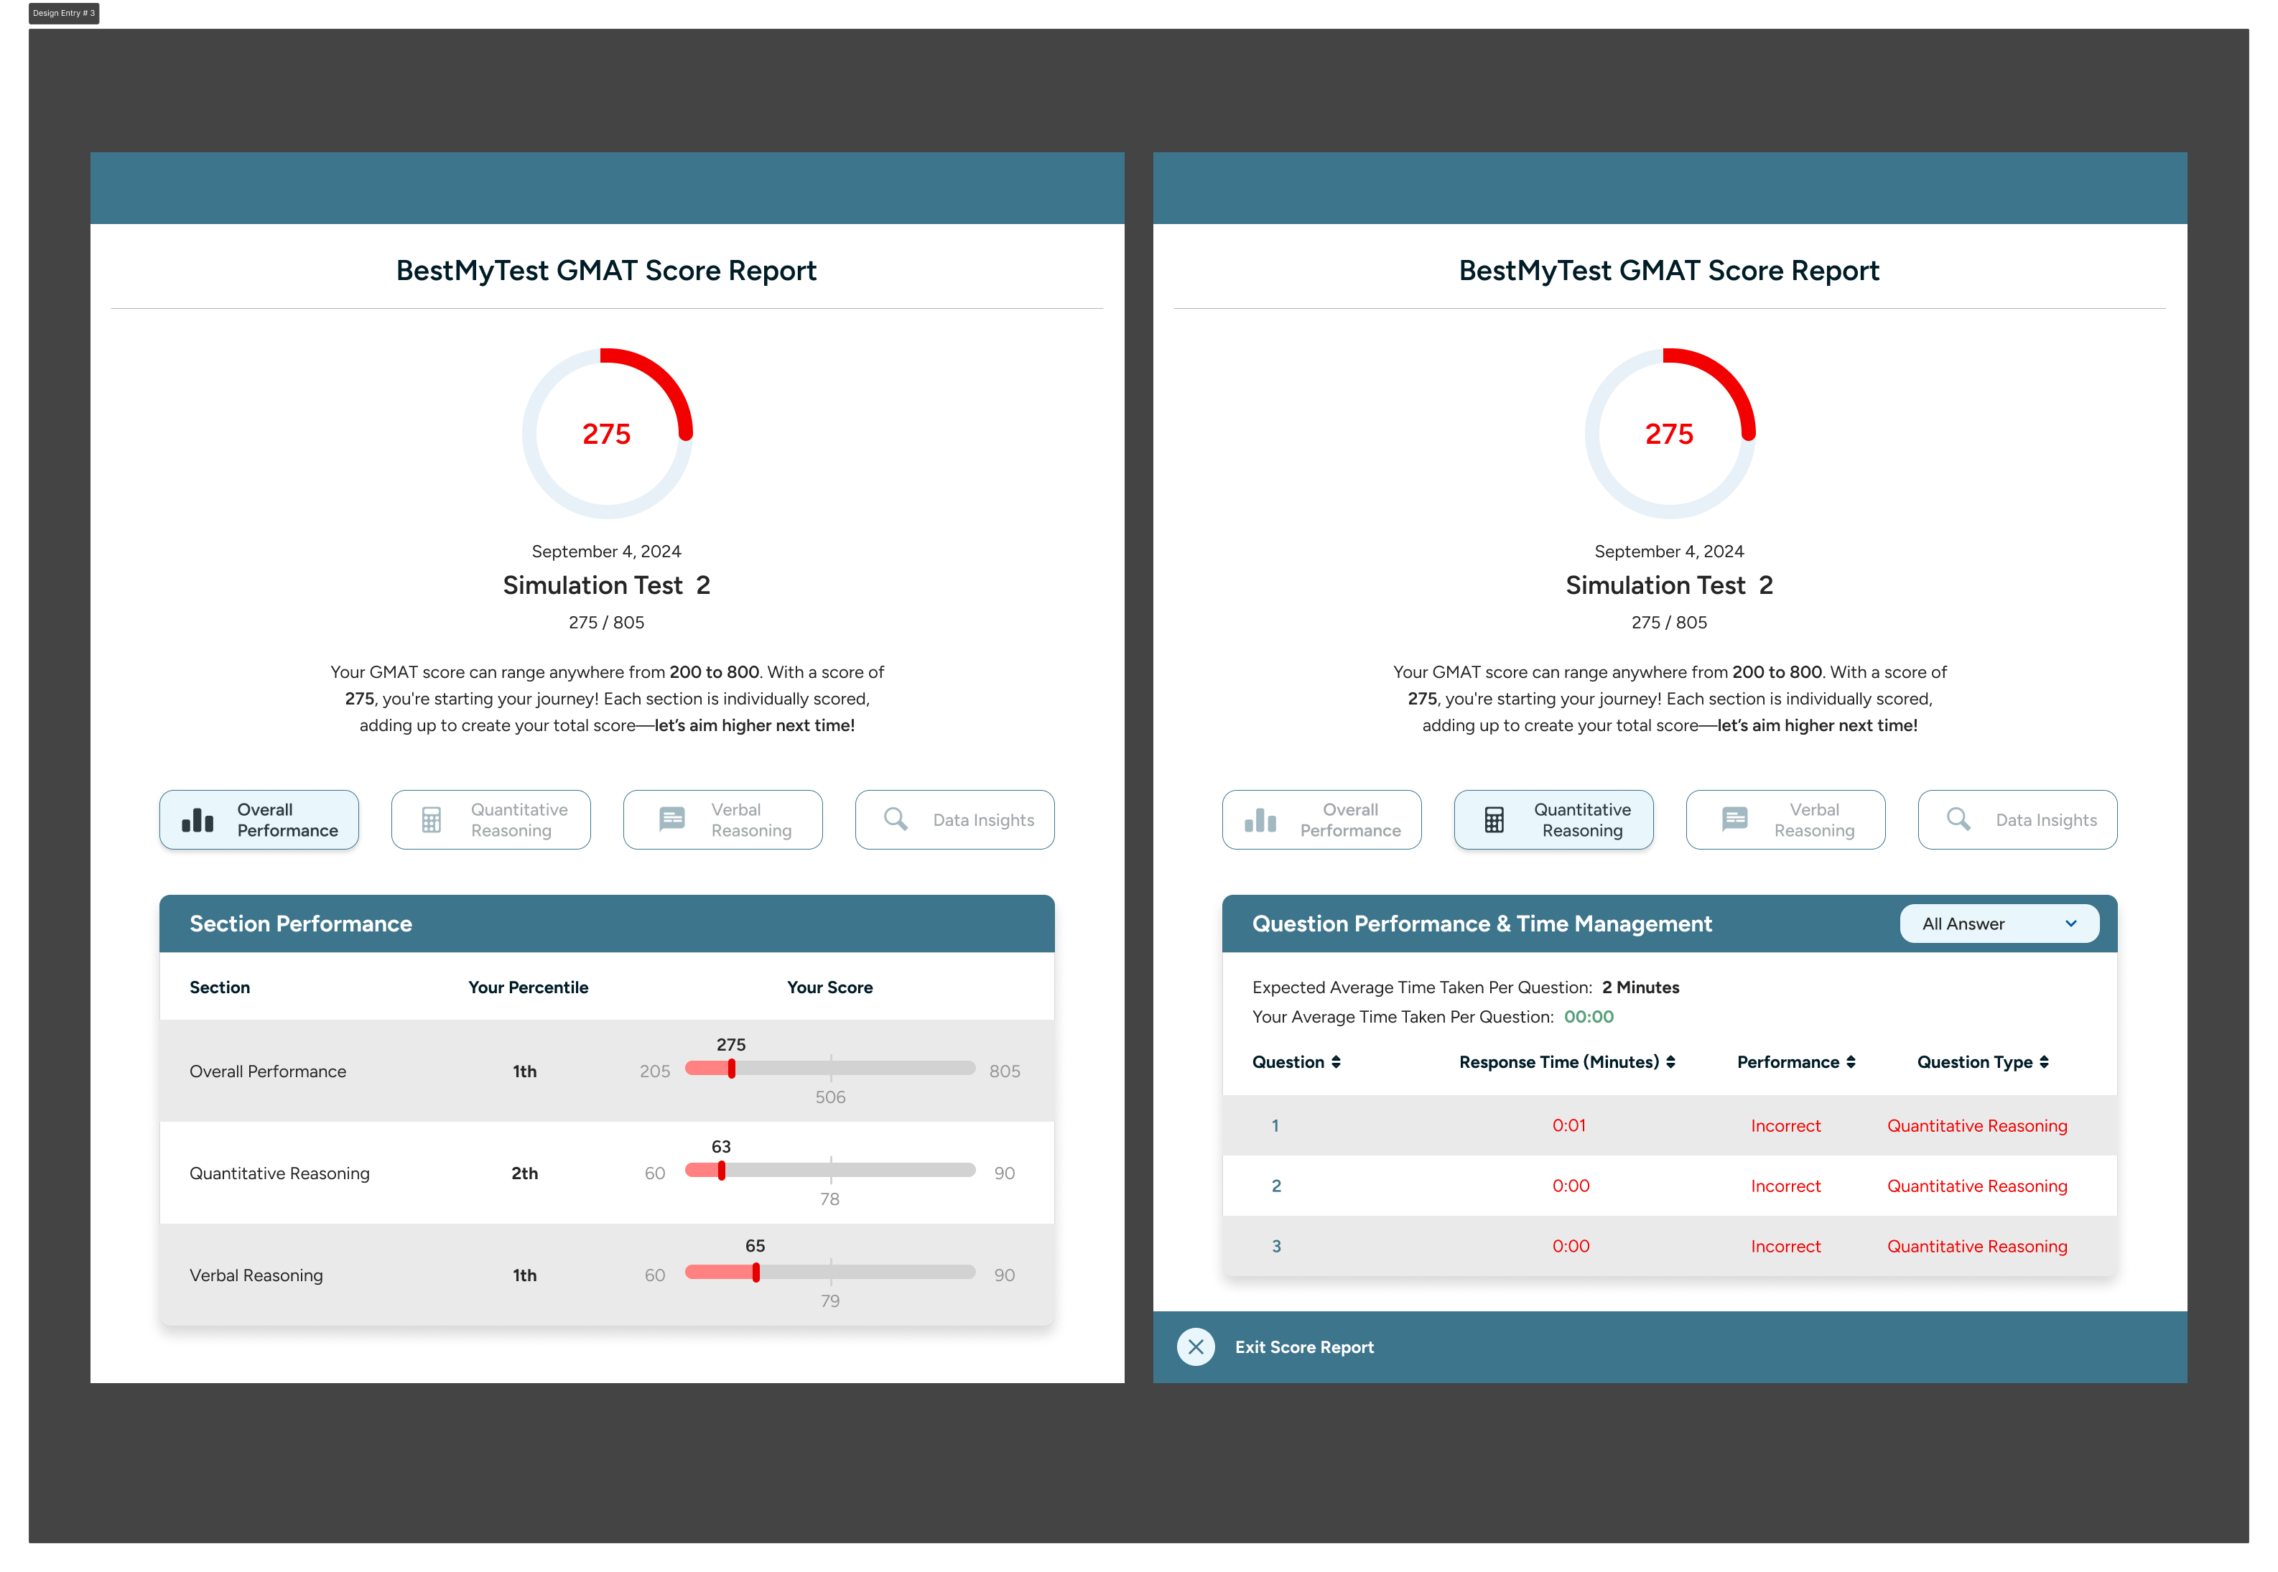2278x1572 pixels.
Task: Click the green '00:00' average time value
Action: (x=1589, y=1018)
